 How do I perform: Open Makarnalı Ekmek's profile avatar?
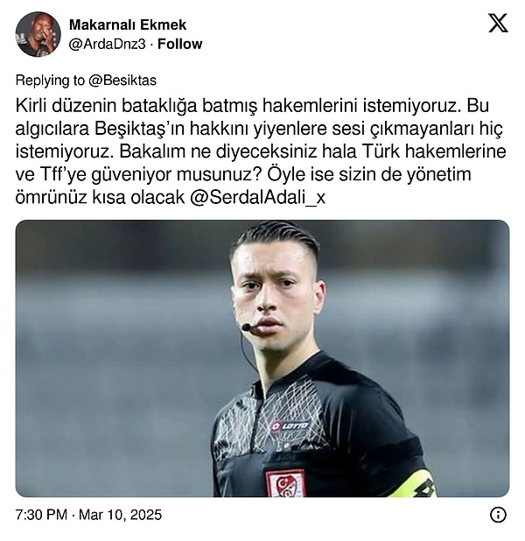tap(38, 34)
